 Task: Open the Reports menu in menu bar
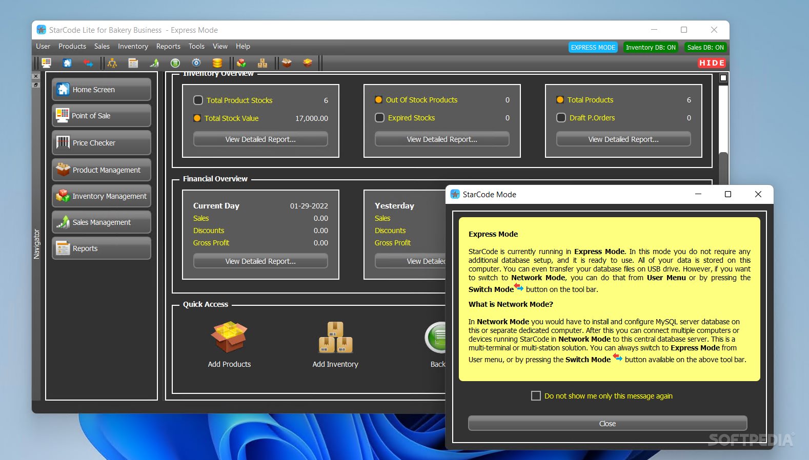click(168, 46)
